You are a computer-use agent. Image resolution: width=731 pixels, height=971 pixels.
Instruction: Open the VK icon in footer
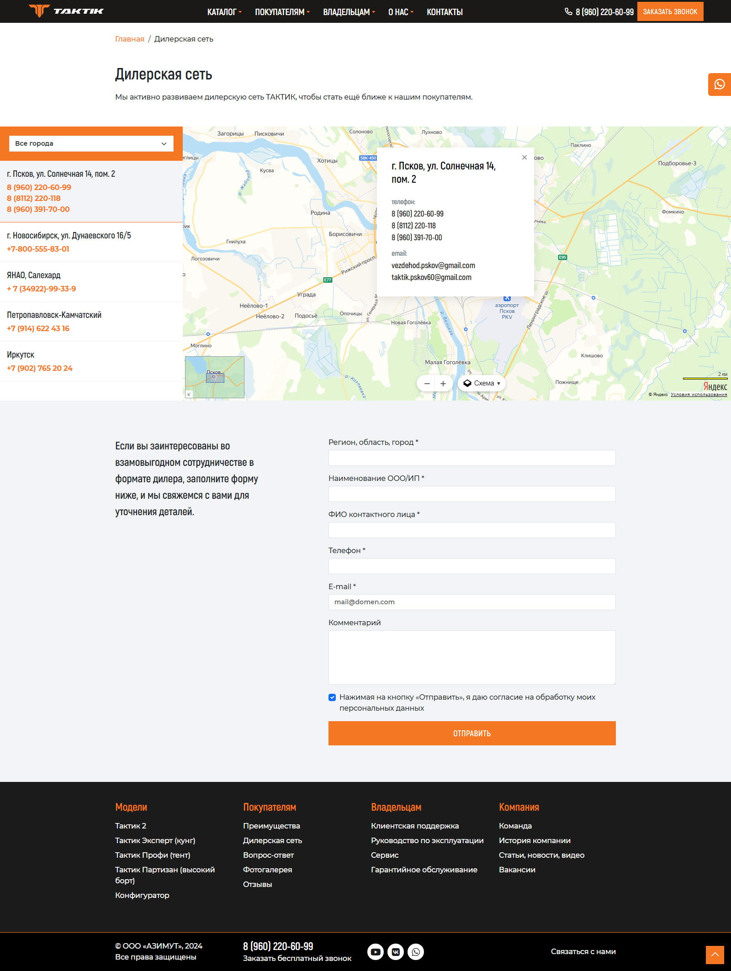pyautogui.click(x=396, y=952)
